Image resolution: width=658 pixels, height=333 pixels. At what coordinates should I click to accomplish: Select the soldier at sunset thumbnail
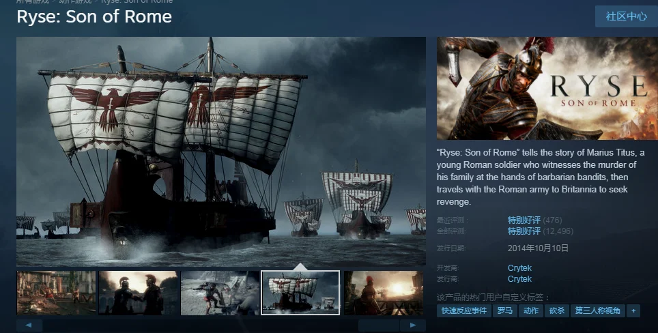click(x=384, y=293)
